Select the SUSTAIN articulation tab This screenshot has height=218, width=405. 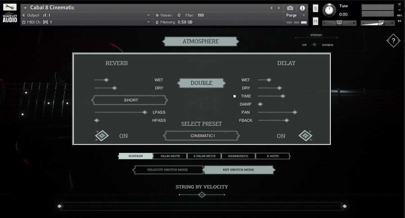pos(135,156)
